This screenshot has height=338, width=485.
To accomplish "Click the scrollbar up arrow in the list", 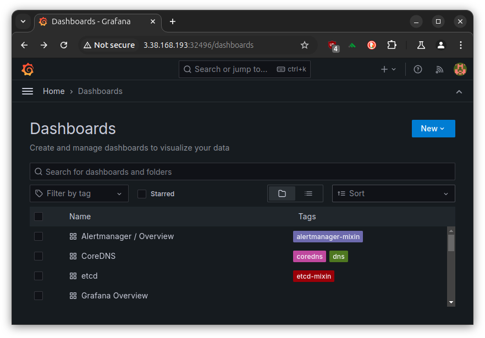I will 451,231.
